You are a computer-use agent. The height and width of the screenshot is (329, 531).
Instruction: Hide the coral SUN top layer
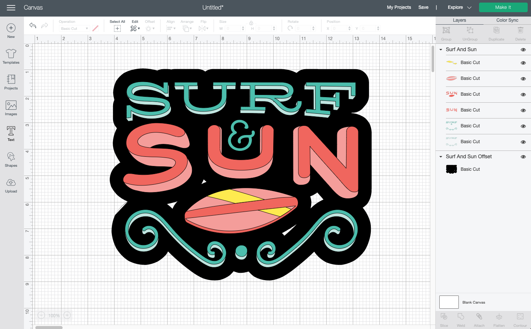click(523, 95)
